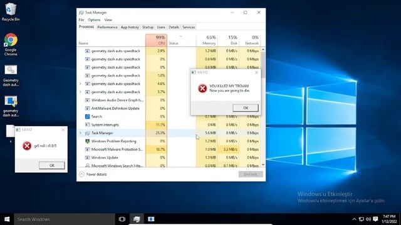Select the Windows Problem Reporting icon
The height and width of the screenshot is (225, 401).
coord(88,141)
